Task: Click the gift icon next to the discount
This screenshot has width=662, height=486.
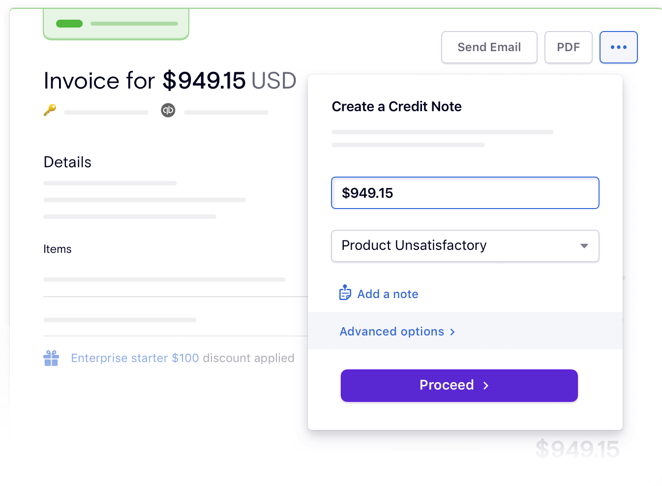Action: (51, 358)
